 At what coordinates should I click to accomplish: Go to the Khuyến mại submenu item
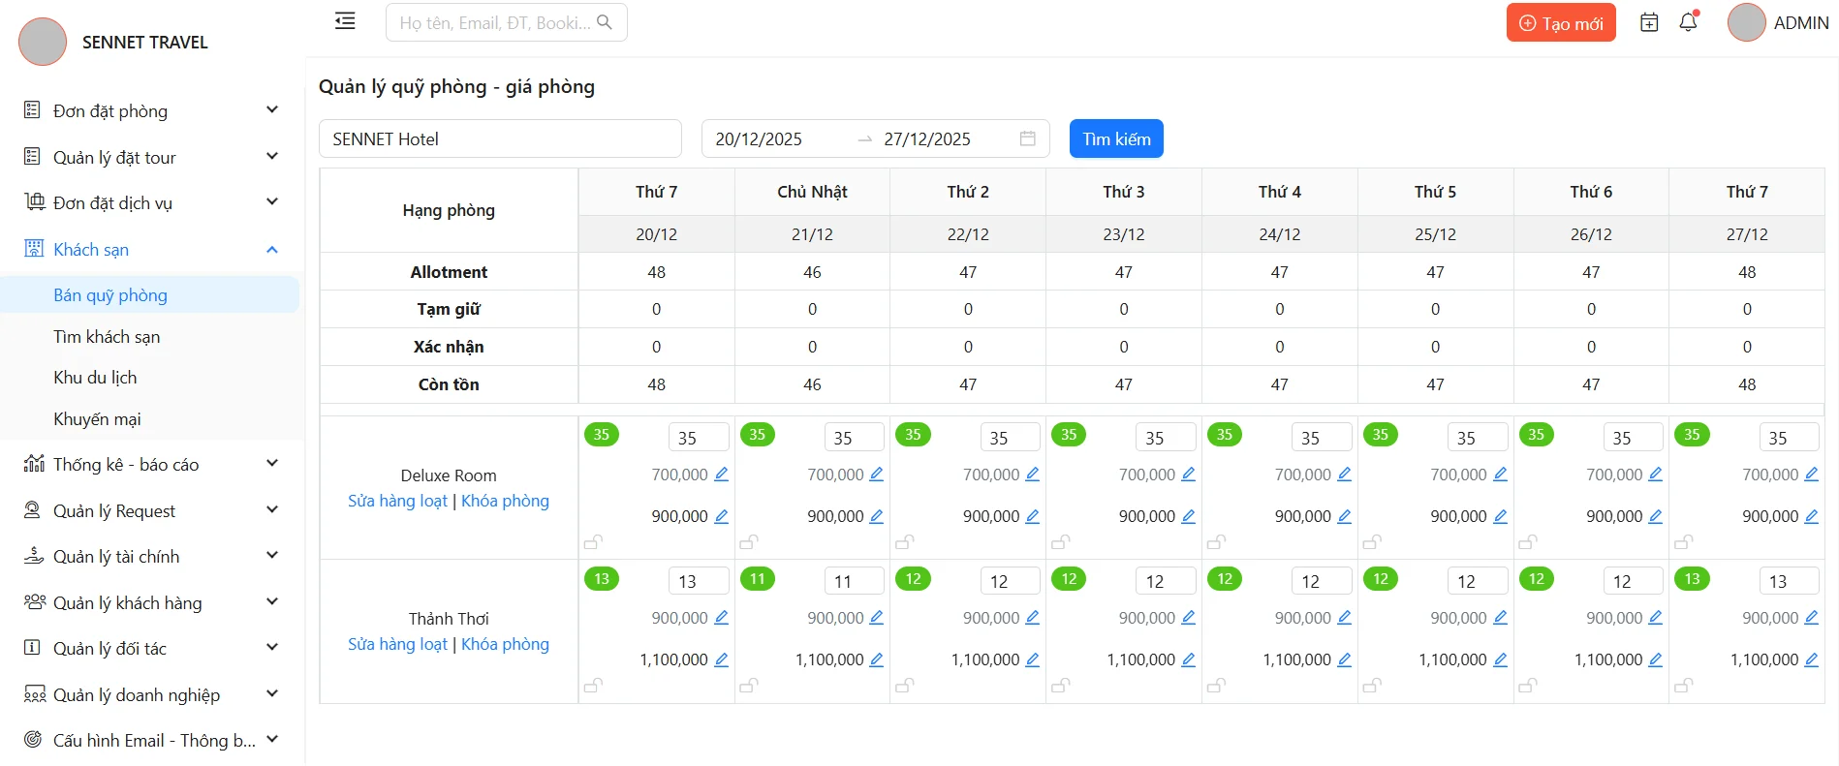(97, 419)
